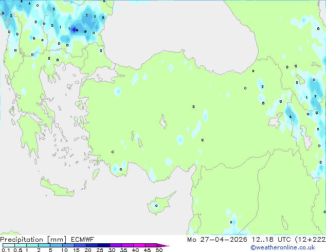Pick the 10–15 mm legend swatch
Image resolution: width=326 pixels, height=252 pixels.
pos(68,245)
